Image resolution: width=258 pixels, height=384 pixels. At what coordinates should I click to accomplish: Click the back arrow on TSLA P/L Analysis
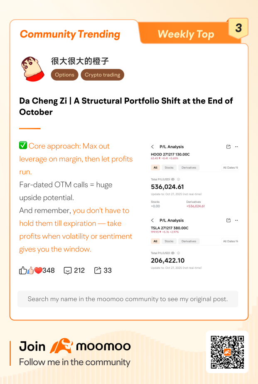(152, 220)
